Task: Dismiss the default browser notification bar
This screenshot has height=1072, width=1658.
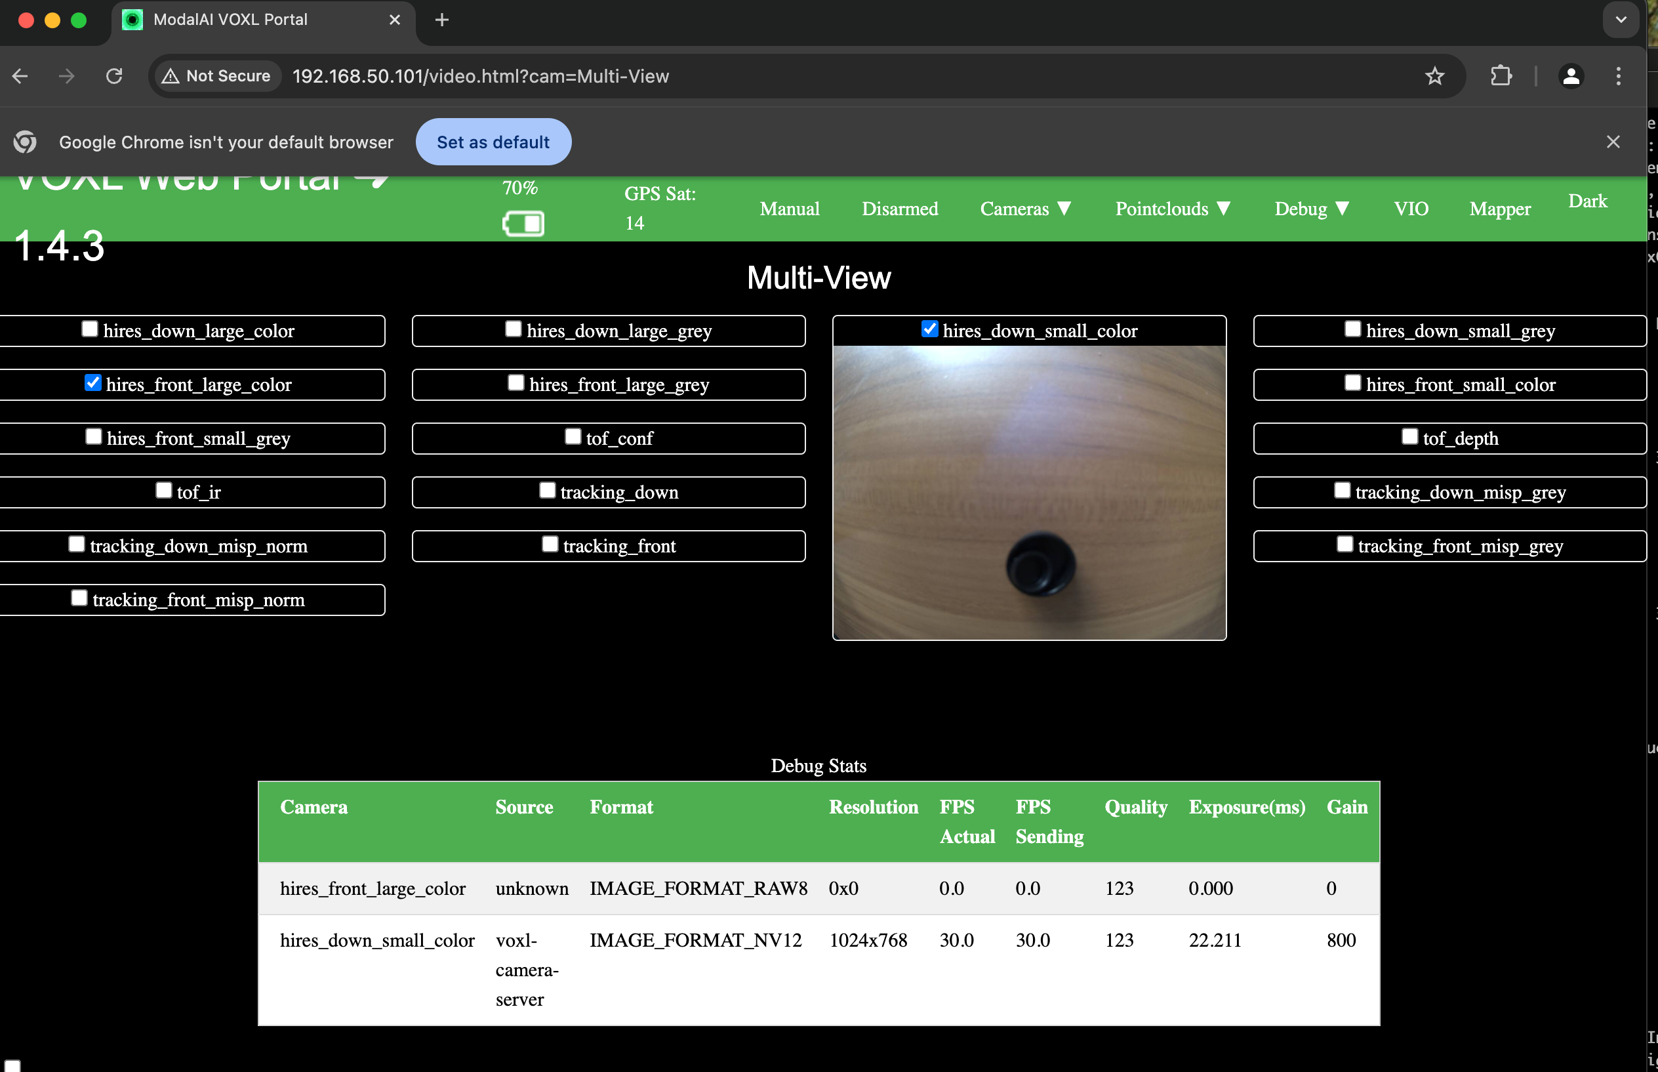Action: [1613, 142]
